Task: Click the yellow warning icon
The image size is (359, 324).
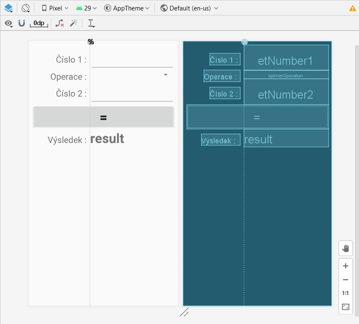Action: [353, 8]
